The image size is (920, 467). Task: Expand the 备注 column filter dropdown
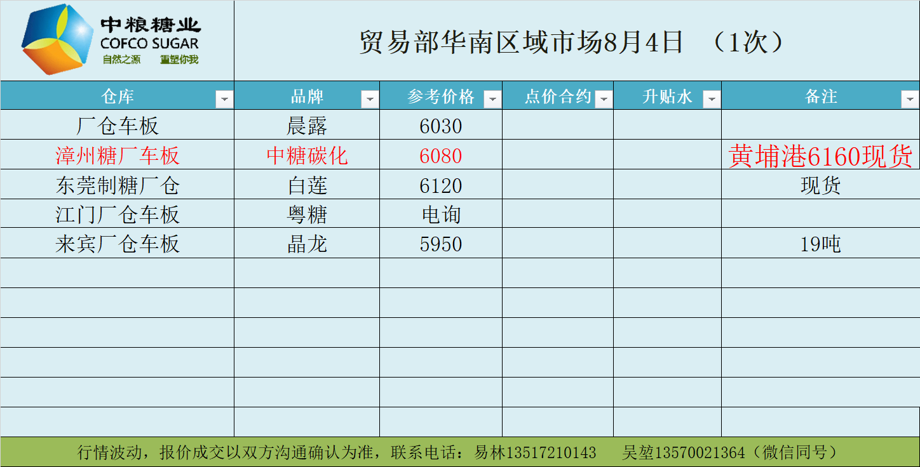coord(909,99)
